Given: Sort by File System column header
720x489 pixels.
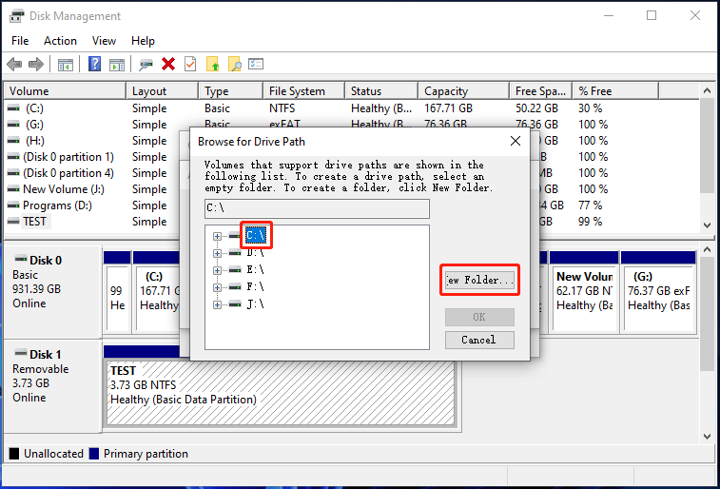Looking at the screenshot, I should point(304,91).
